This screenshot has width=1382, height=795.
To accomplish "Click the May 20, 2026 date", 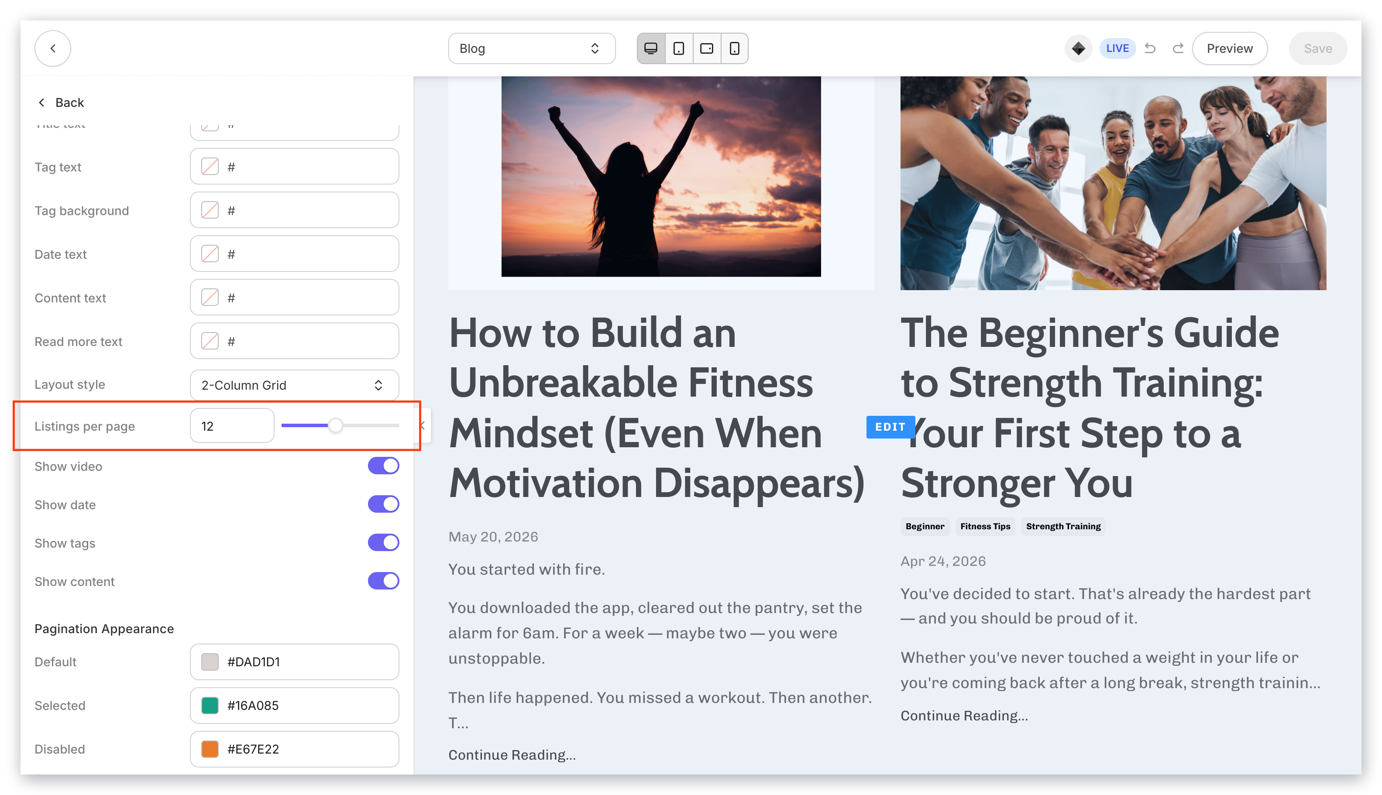I will [493, 537].
